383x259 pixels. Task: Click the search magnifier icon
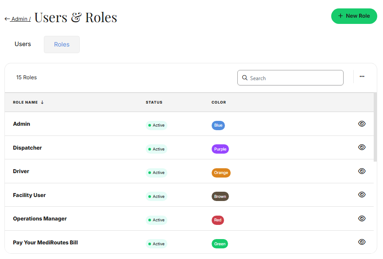click(x=245, y=77)
